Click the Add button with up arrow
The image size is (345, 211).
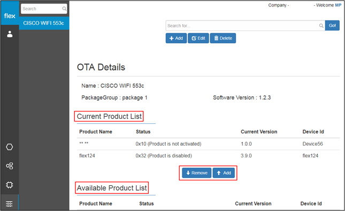coord(224,173)
